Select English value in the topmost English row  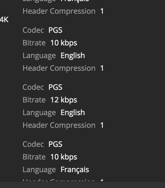[x=73, y=56]
